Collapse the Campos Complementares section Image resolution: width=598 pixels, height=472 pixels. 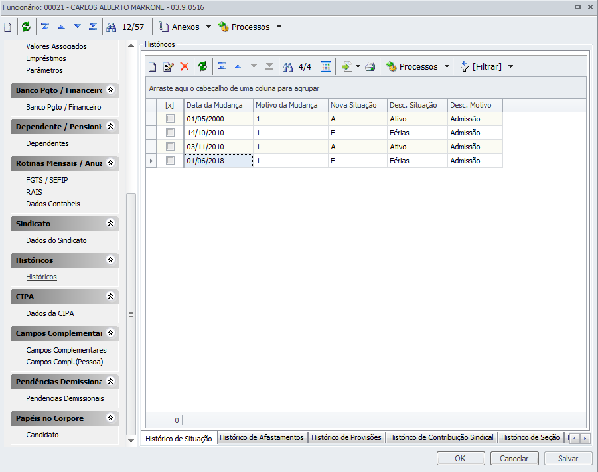pos(111,333)
